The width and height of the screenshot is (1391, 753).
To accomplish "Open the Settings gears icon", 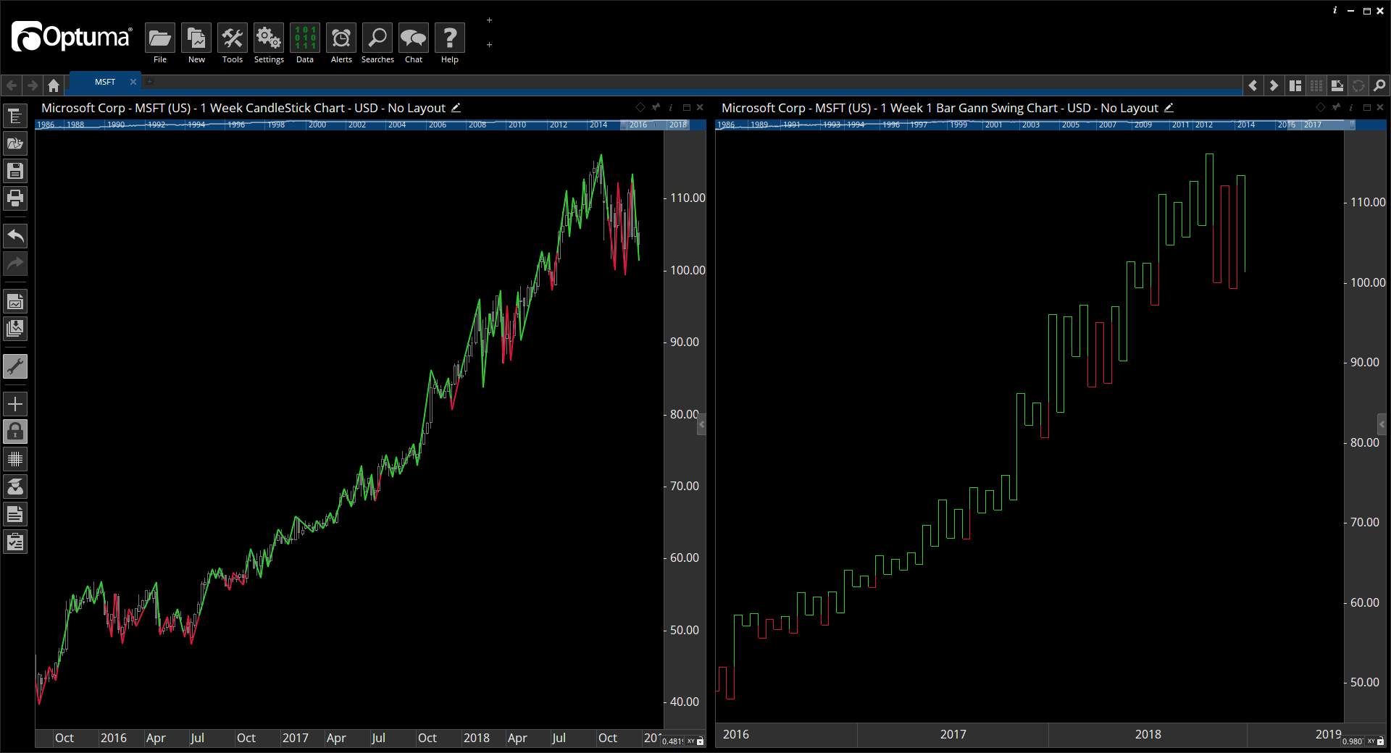I will tap(269, 38).
